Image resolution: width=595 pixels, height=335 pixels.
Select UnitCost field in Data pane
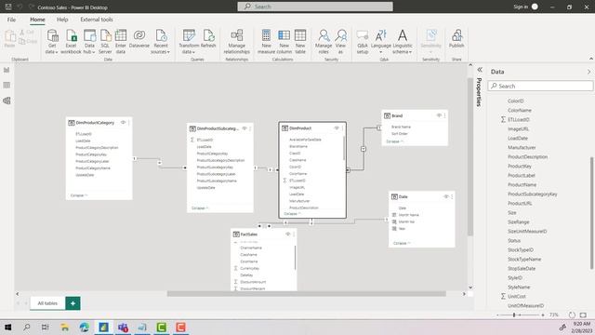click(517, 296)
